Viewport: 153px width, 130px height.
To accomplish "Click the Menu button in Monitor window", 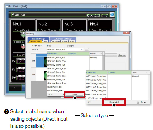I will [x=15, y=88].
